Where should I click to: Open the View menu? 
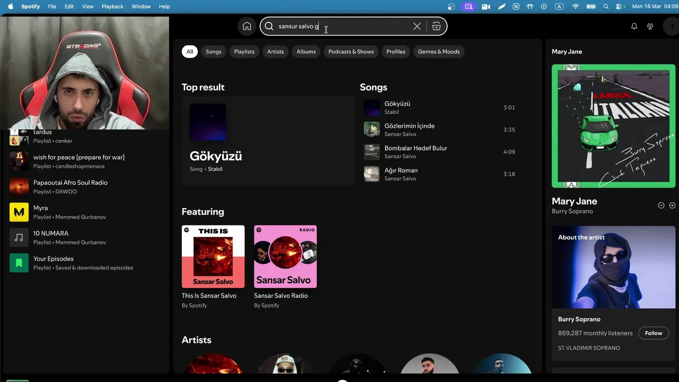click(x=88, y=6)
